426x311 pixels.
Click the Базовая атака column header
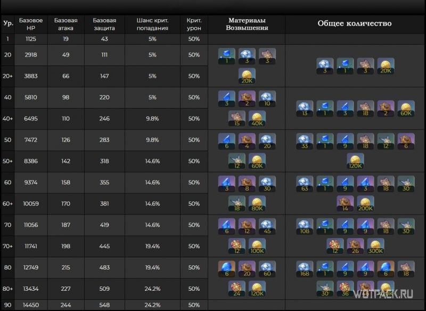tap(65, 24)
